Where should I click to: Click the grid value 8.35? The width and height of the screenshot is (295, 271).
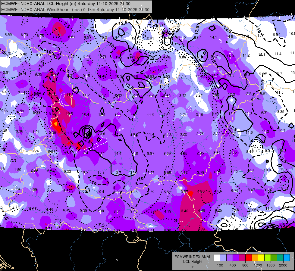281,111
